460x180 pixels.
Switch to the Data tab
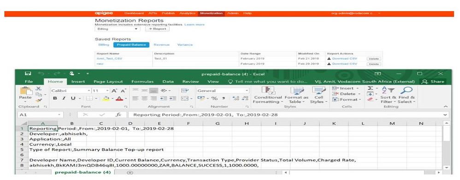(x=168, y=81)
